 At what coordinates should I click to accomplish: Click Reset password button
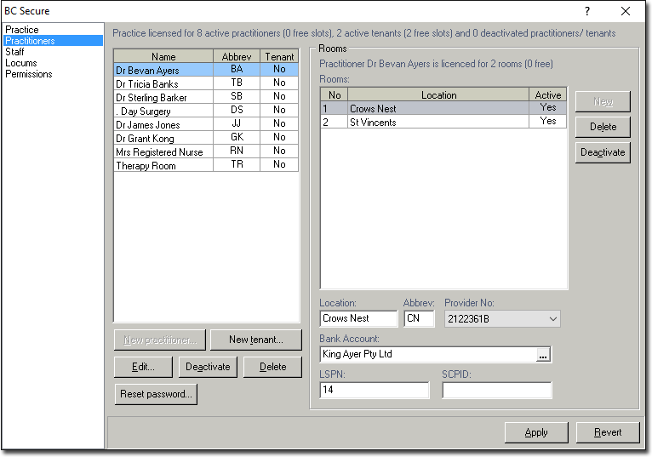(156, 394)
